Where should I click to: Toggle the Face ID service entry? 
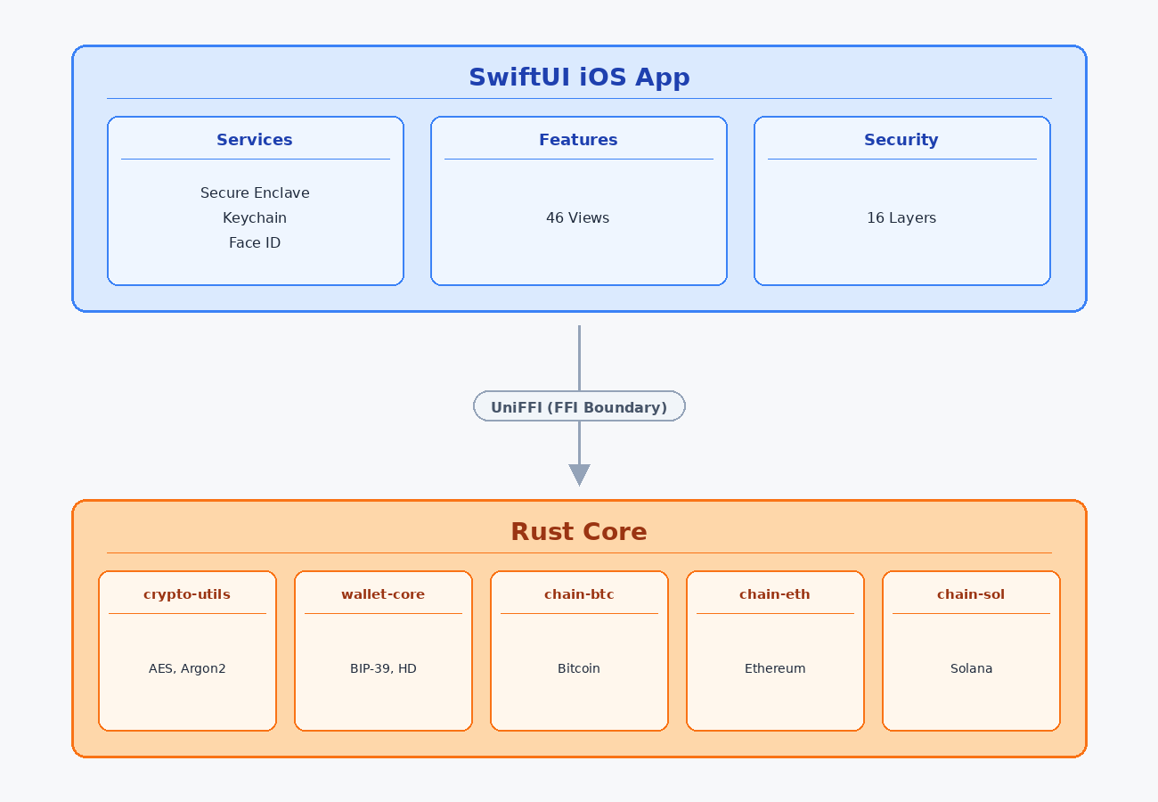click(x=255, y=242)
